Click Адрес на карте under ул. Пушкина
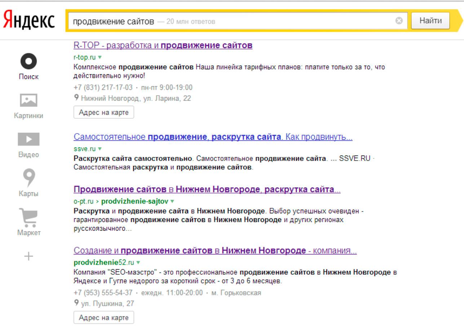The width and height of the screenshot is (464, 332). click(x=103, y=318)
